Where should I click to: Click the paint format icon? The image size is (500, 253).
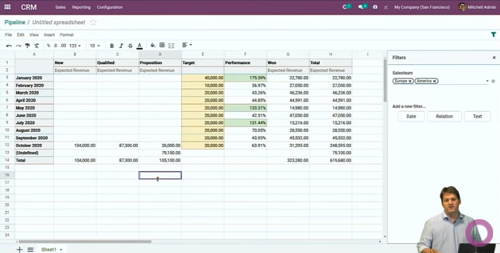(28, 45)
